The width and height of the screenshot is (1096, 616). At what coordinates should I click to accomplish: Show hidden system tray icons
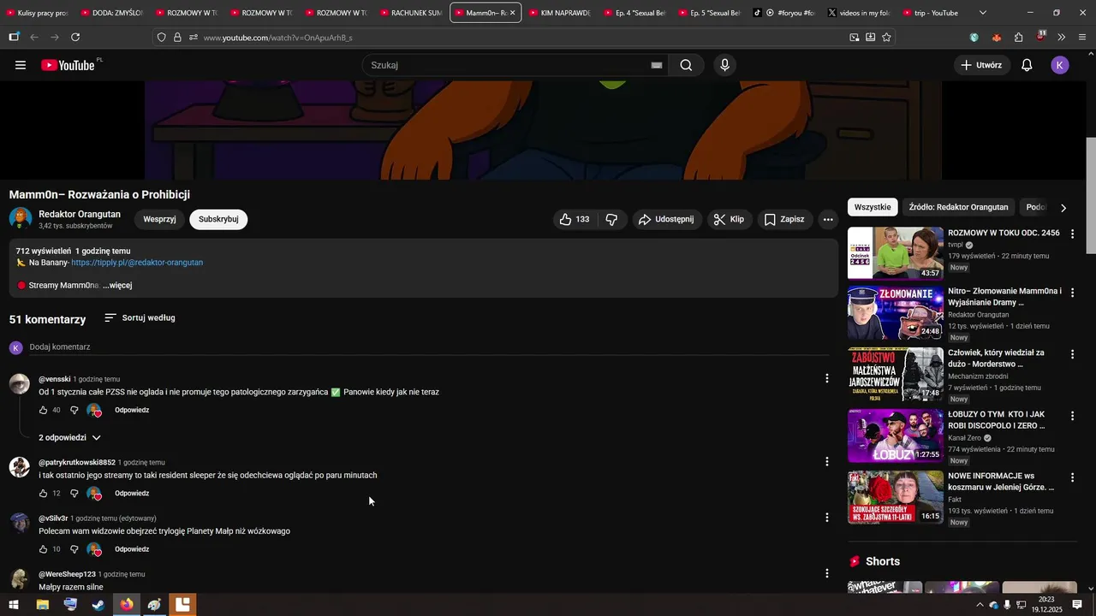980,605
